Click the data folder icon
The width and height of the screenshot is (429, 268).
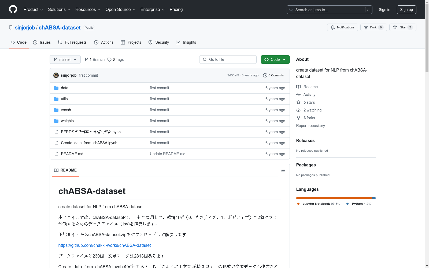point(56,88)
